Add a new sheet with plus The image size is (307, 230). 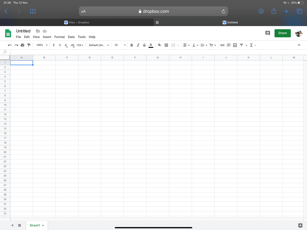pyautogui.click(x=13, y=225)
